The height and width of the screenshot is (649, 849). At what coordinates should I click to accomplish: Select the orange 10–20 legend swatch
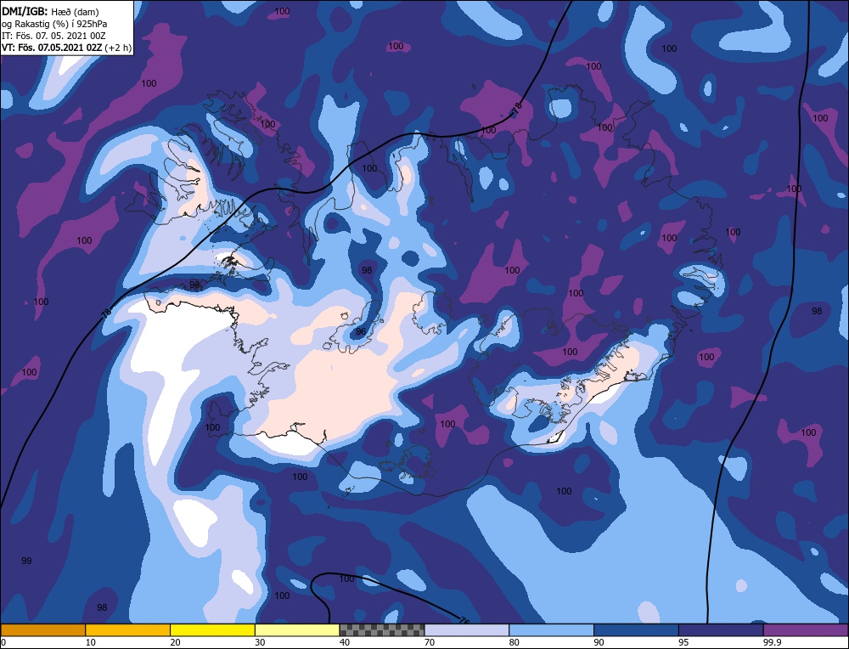coord(128,629)
